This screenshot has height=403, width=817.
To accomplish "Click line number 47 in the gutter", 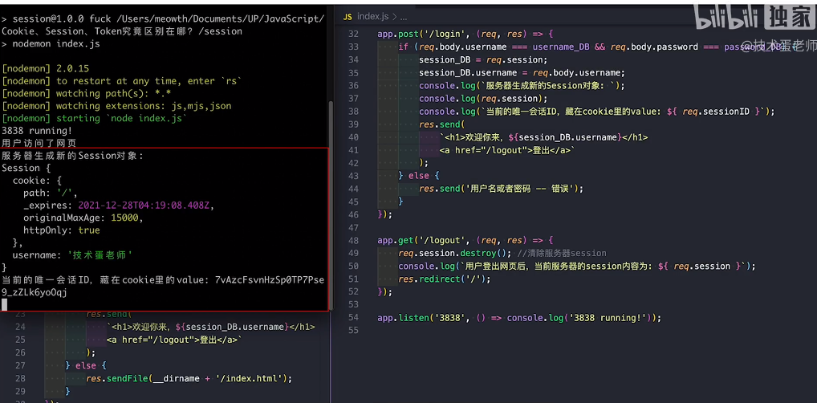I will point(353,227).
